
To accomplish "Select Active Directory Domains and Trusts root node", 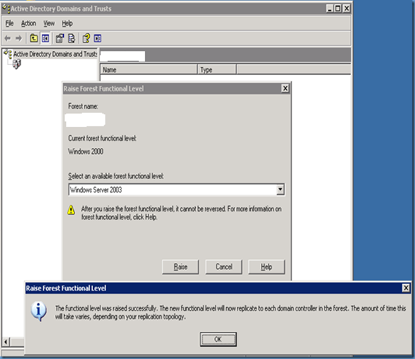I will [x=55, y=54].
